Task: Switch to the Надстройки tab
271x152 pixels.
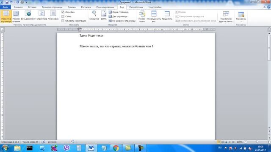Action: point(155,7)
